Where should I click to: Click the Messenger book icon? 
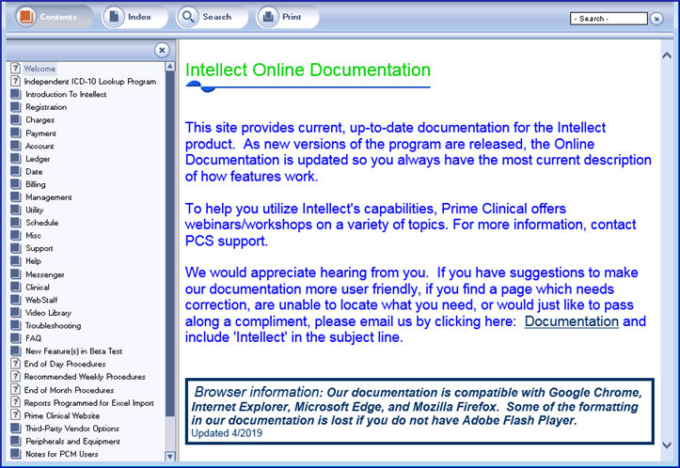(x=16, y=274)
